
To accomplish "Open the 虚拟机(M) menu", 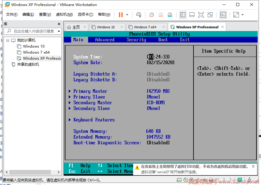I will [64, 14].
